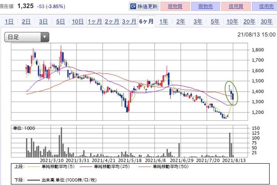
Task: Switch chart range to 30年
Action: click(267, 21)
